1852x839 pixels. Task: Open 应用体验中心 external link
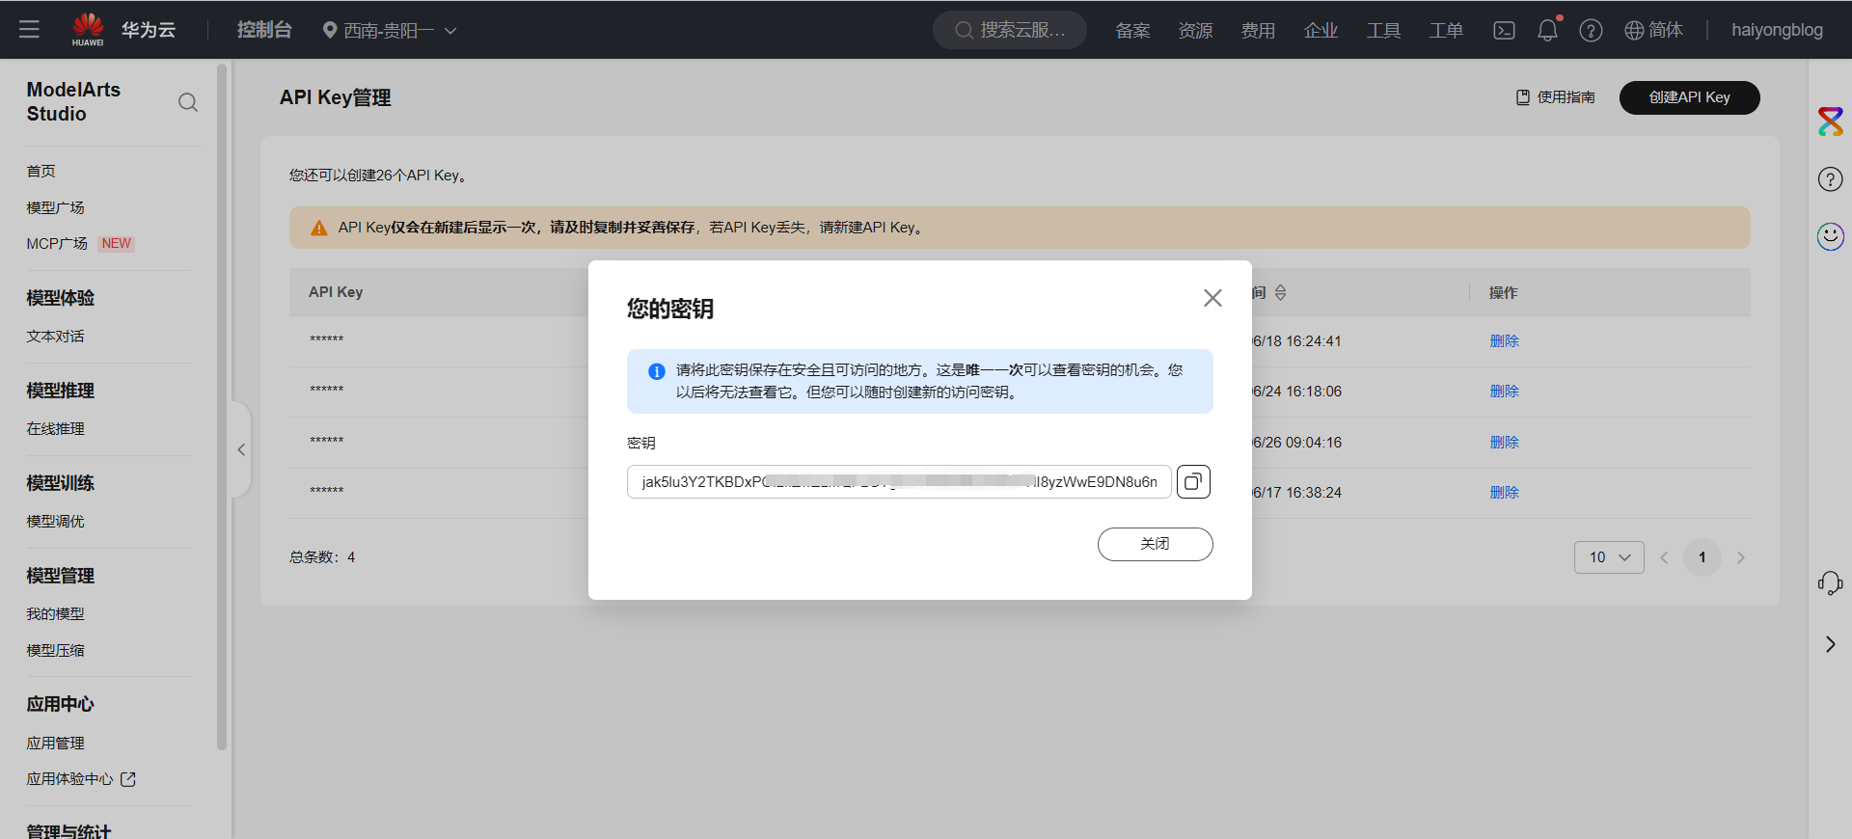click(x=81, y=779)
